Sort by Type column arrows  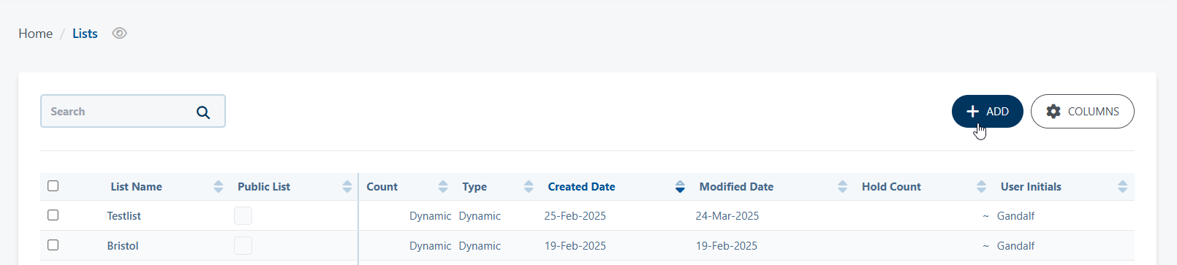point(529,187)
